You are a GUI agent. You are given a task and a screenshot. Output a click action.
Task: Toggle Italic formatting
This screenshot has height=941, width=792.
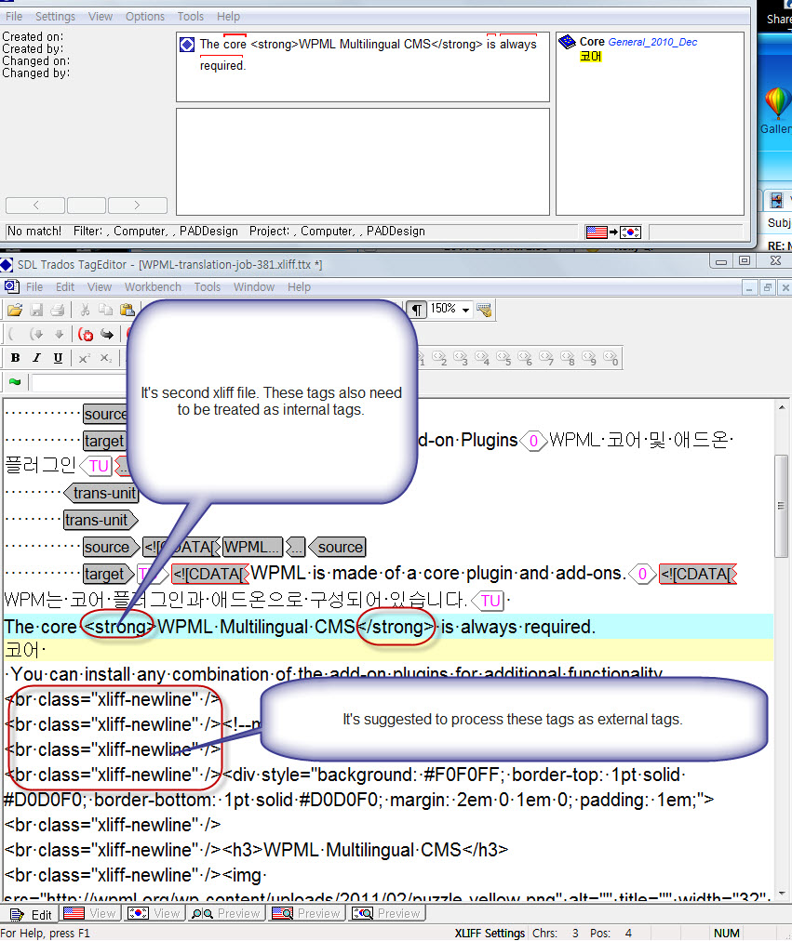tap(36, 358)
